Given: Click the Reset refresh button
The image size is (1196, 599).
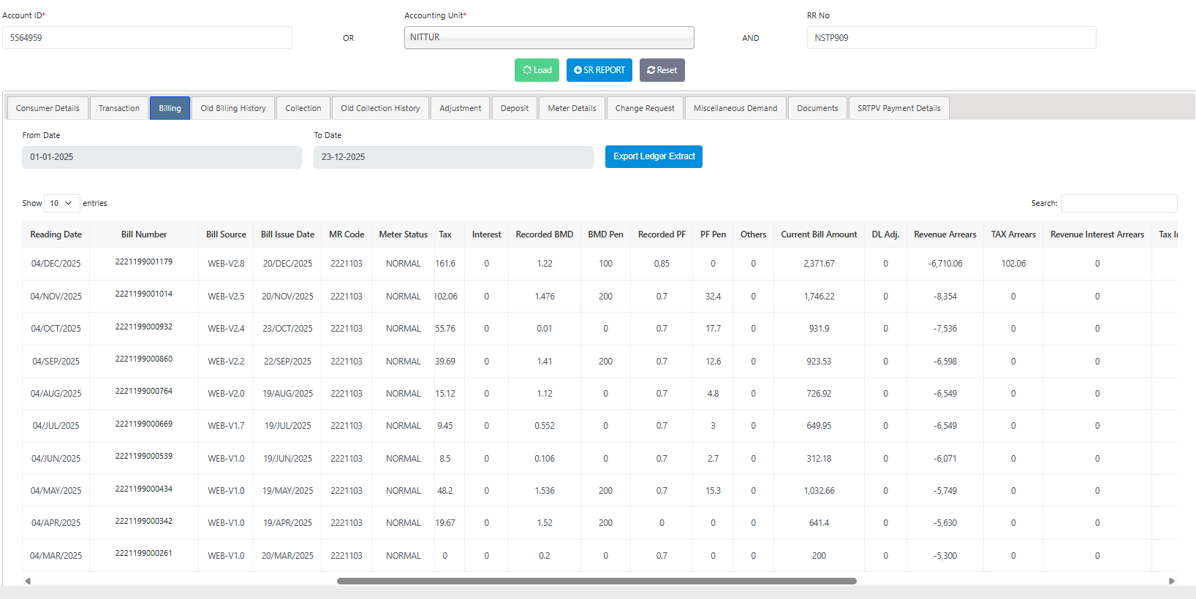Looking at the screenshot, I should click(x=662, y=70).
